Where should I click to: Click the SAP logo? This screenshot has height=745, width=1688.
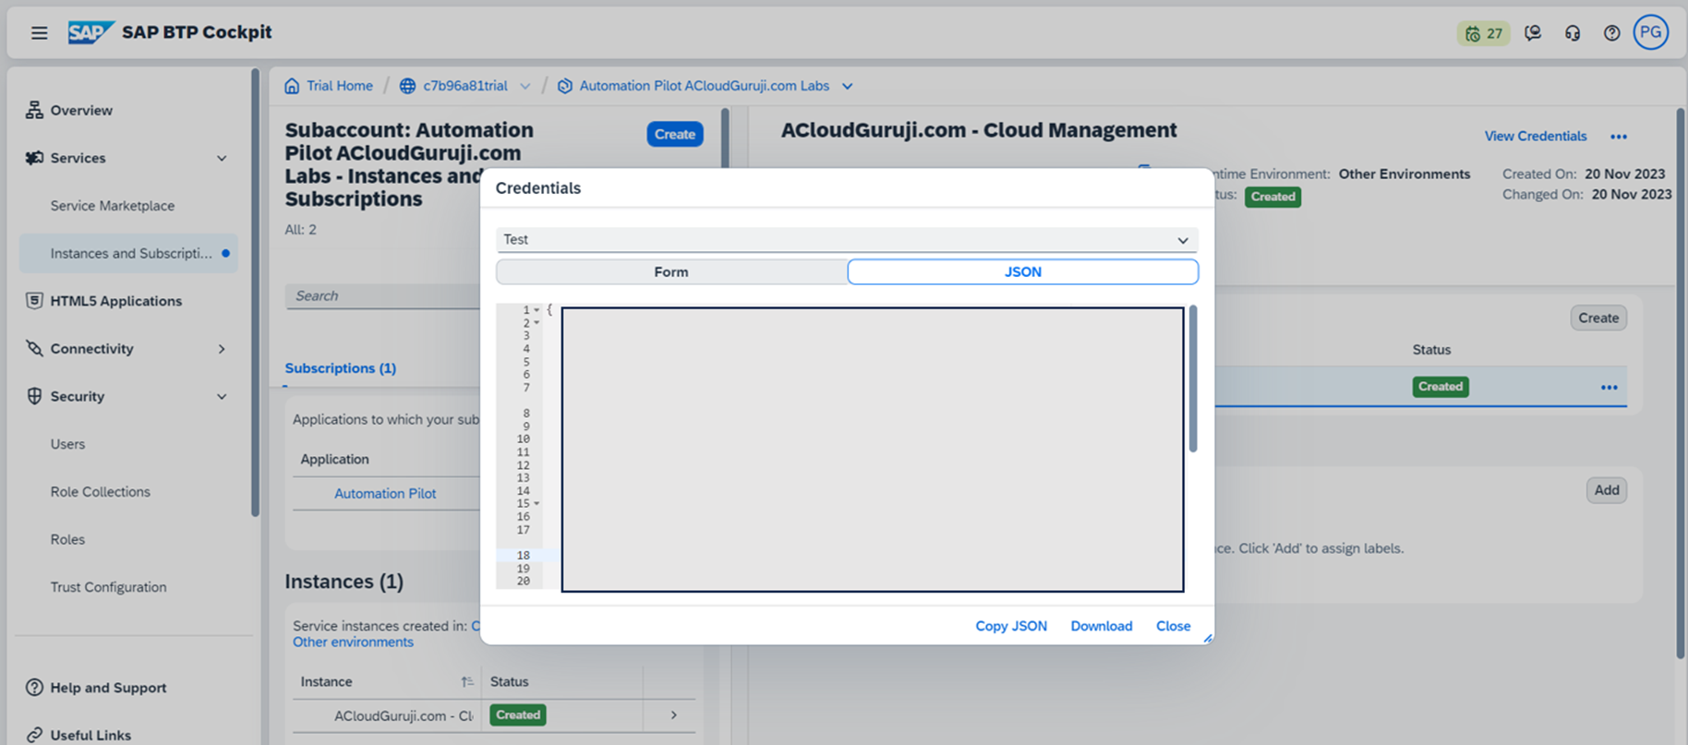(x=90, y=32)
